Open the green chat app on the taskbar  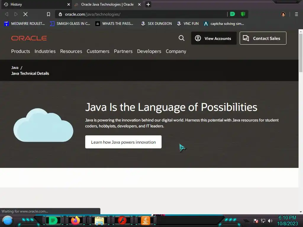pyautogui.click(x=53, y=220)
